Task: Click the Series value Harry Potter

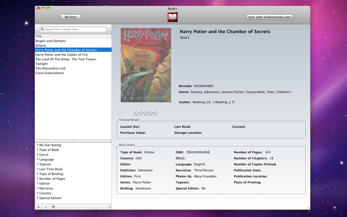Action: coord(142,182)
